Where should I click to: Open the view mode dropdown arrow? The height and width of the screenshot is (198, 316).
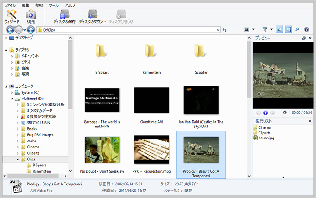point(253,30)
